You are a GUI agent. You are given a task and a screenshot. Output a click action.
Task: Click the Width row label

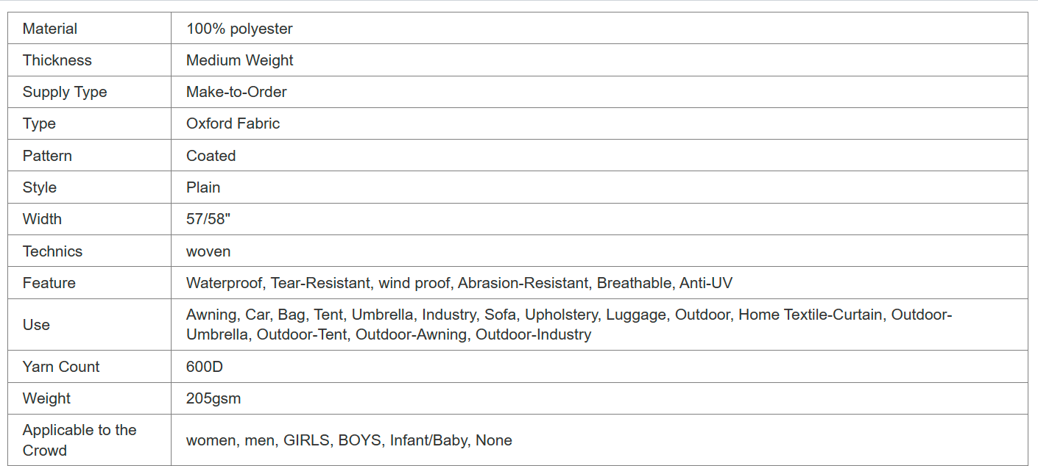42,219
